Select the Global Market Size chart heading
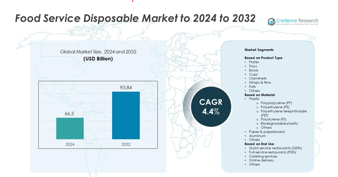The height and width of the screenshot is (177, 338). click(98, 52)
